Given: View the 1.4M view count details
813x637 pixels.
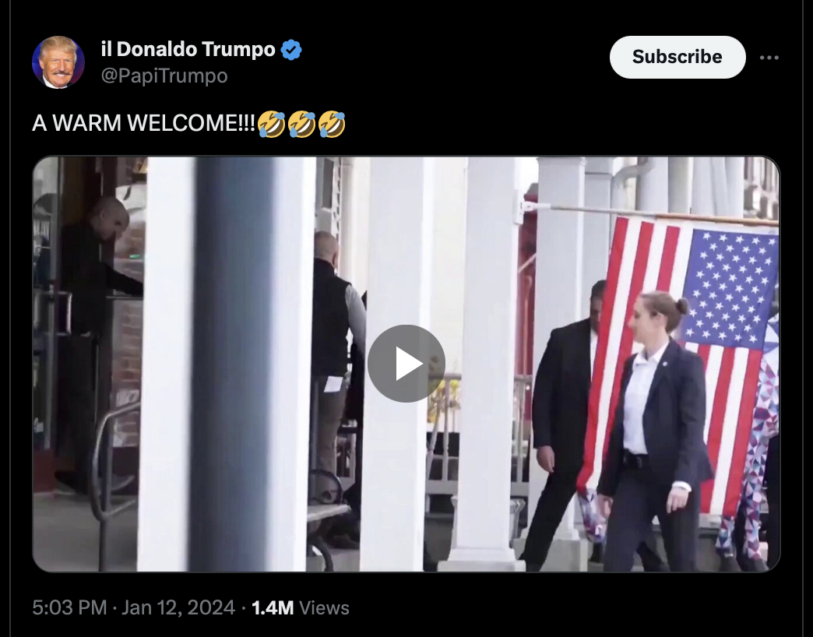Looking at the screenshot, I should point(273,607).
